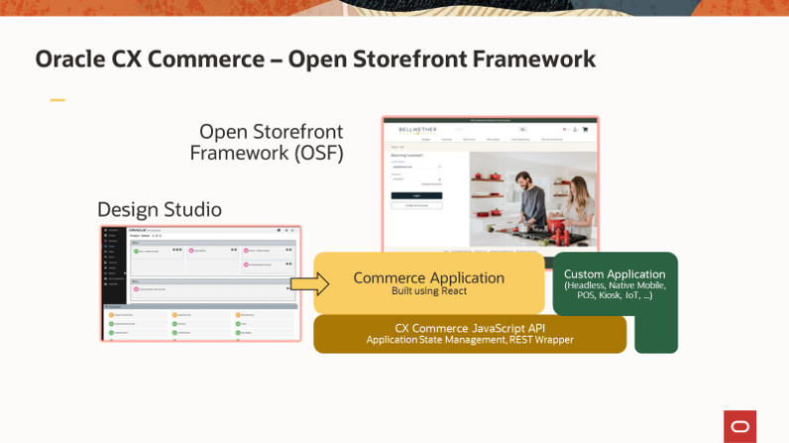This screenshot has height=443, width=789.
Task: Click the storefront Search input field
Action: (486, 130)
